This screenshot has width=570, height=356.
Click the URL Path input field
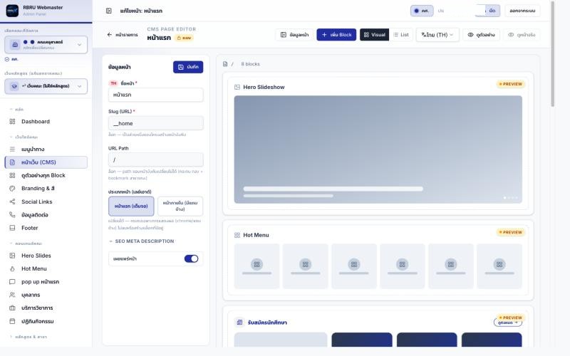[155, 159]
